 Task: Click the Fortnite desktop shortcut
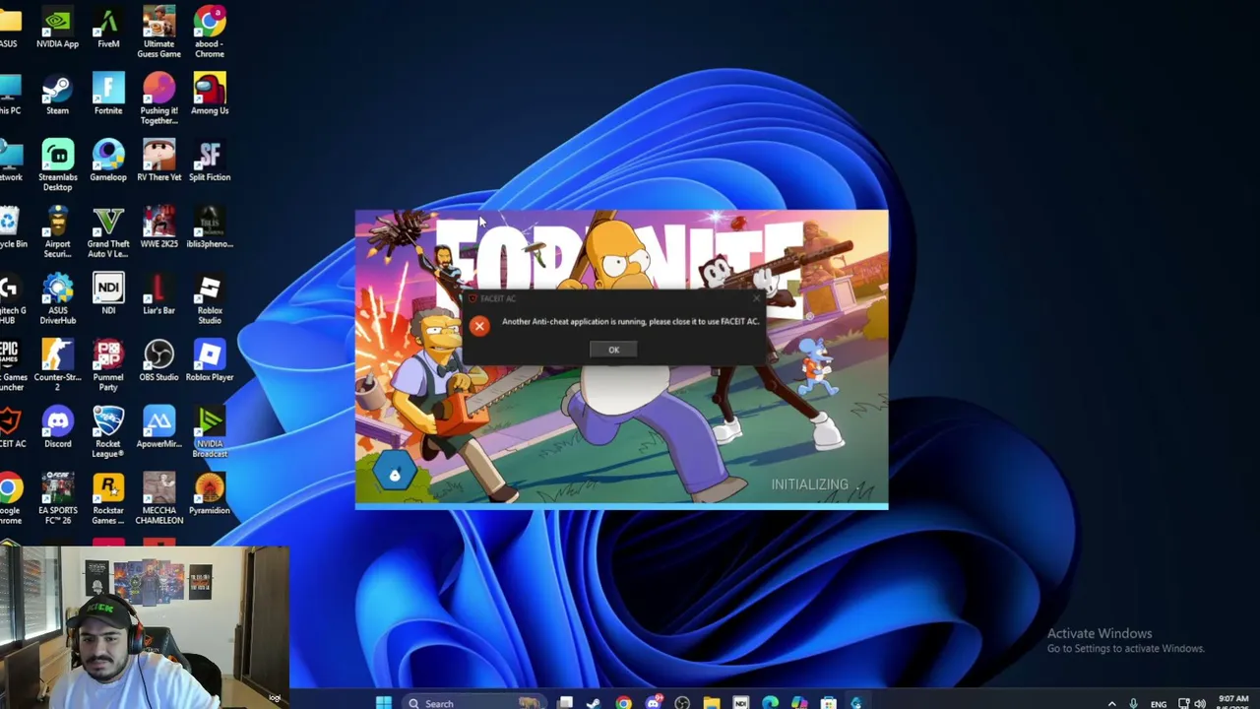coord(108,94)
